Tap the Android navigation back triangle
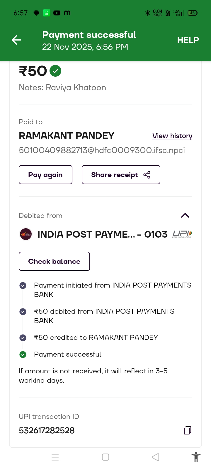The height and width of the screenshot is (470, 211). point(156,457)
